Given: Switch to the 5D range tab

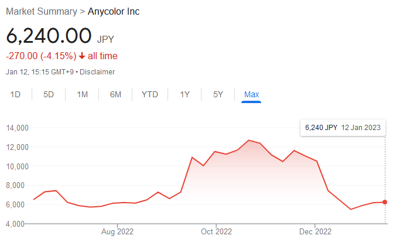Looking at the screenshot, I should point(49,94).
